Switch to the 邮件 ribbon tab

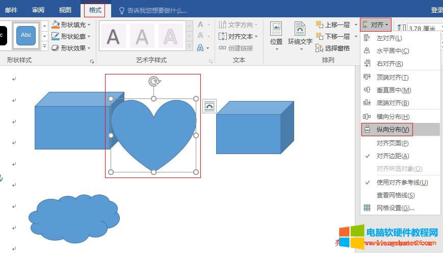[x=11, y=10]
